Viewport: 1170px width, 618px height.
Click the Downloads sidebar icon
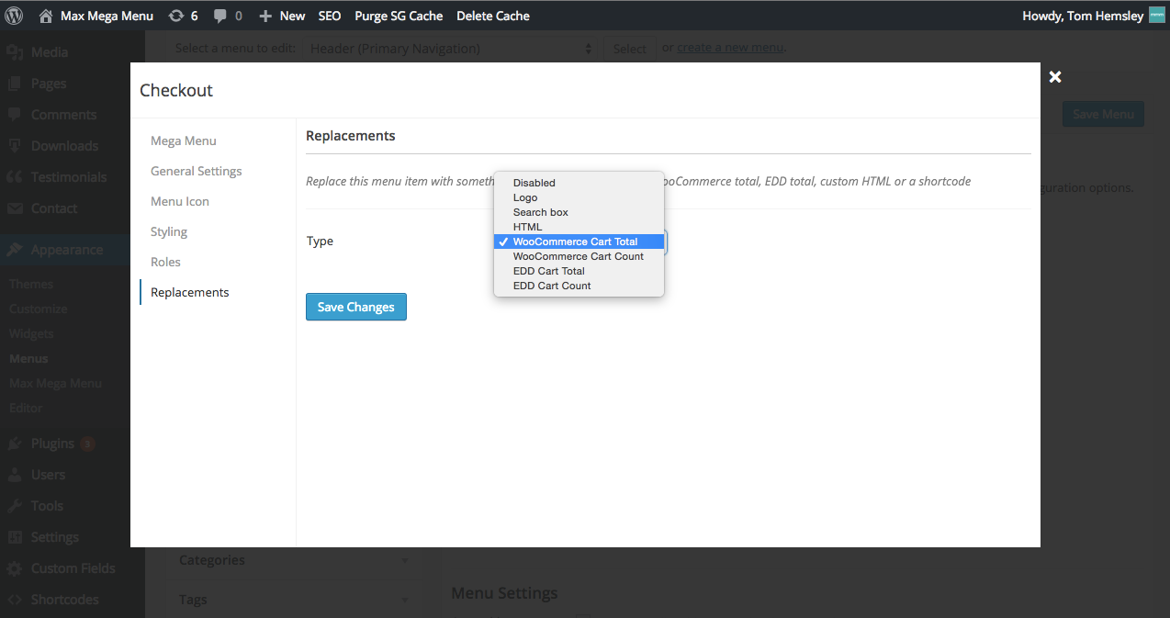click(x=15, y=146)
